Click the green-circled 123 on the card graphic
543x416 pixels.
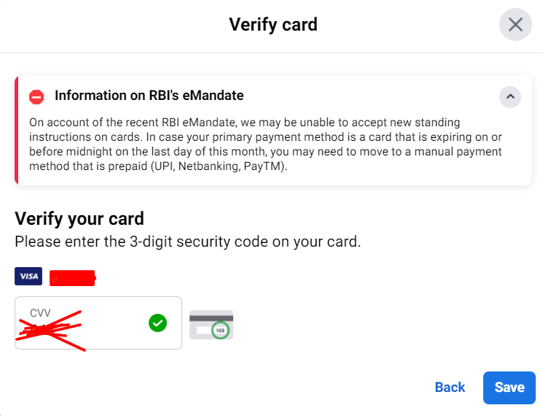tap(219, 331)
